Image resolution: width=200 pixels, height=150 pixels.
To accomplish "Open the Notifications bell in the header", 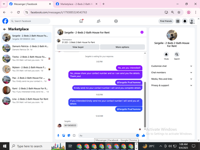I will pos(185,21).
